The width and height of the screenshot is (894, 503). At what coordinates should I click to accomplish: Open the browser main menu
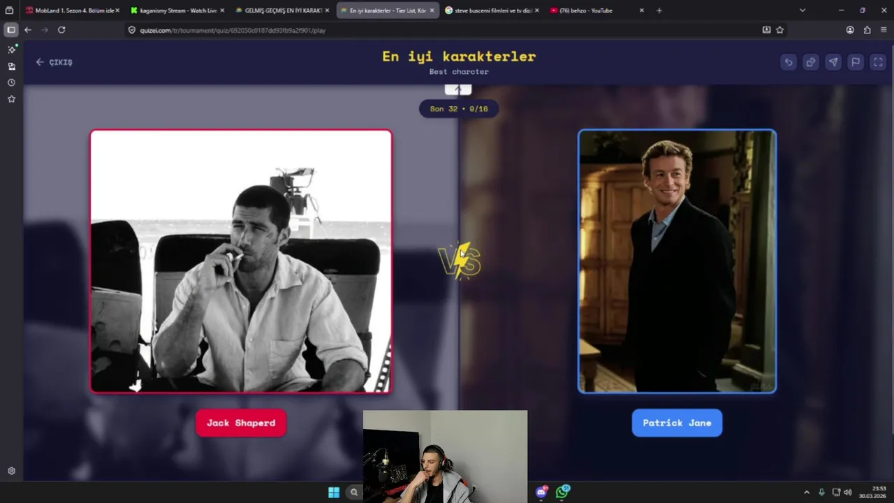(x=884, y=30)
